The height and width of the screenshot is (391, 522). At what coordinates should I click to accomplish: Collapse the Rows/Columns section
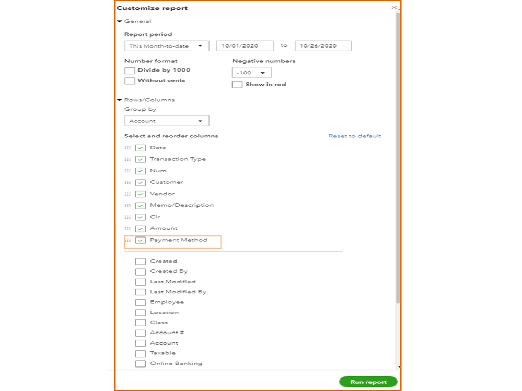point(120,100)
